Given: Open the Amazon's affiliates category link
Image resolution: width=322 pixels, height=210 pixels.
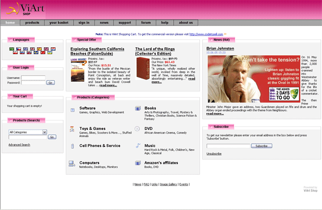Looking at the screenshot, I should (161, 163).
